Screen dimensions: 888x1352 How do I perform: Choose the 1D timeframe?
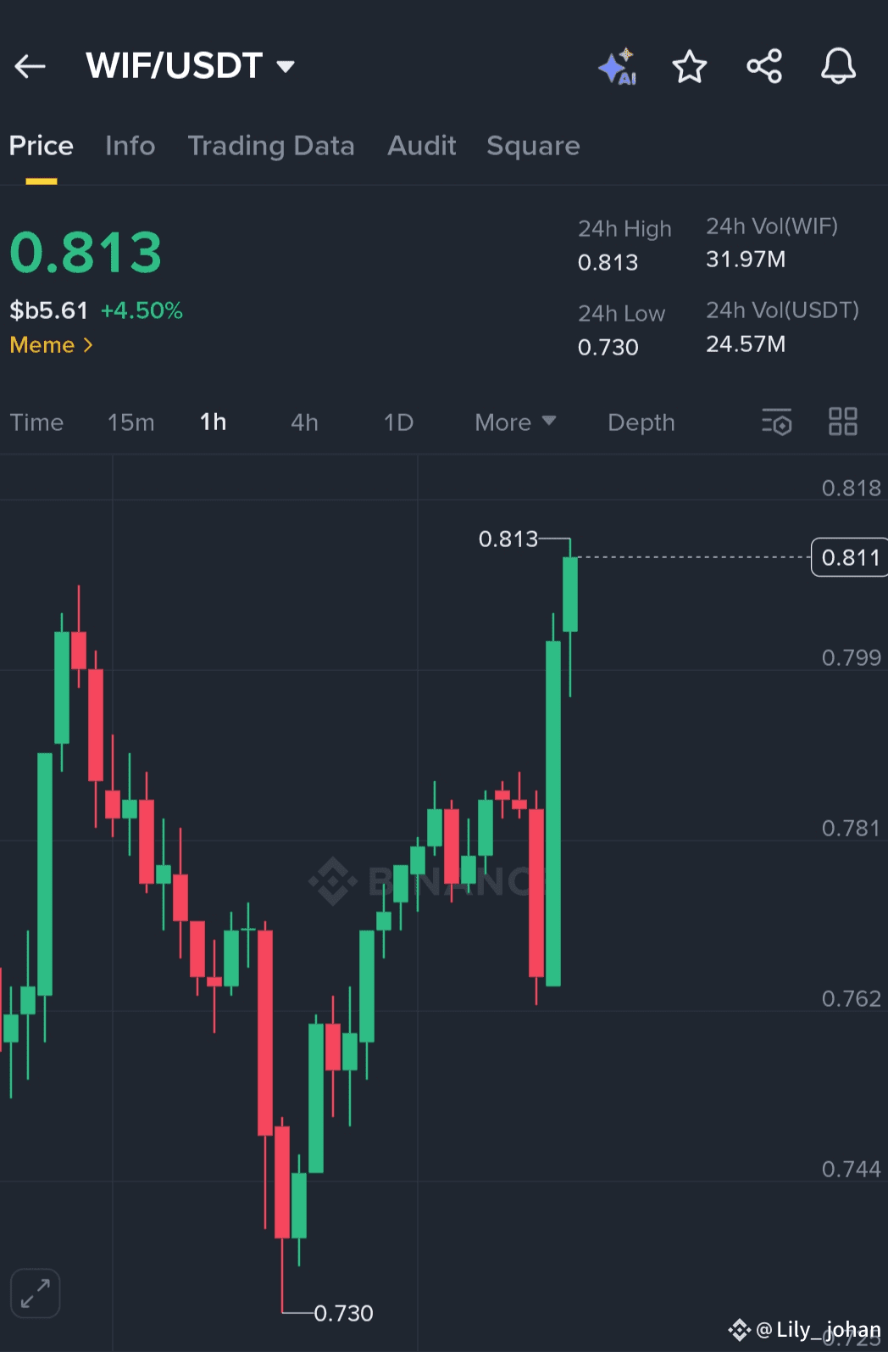pyautogui.click(x=398, y=422)
